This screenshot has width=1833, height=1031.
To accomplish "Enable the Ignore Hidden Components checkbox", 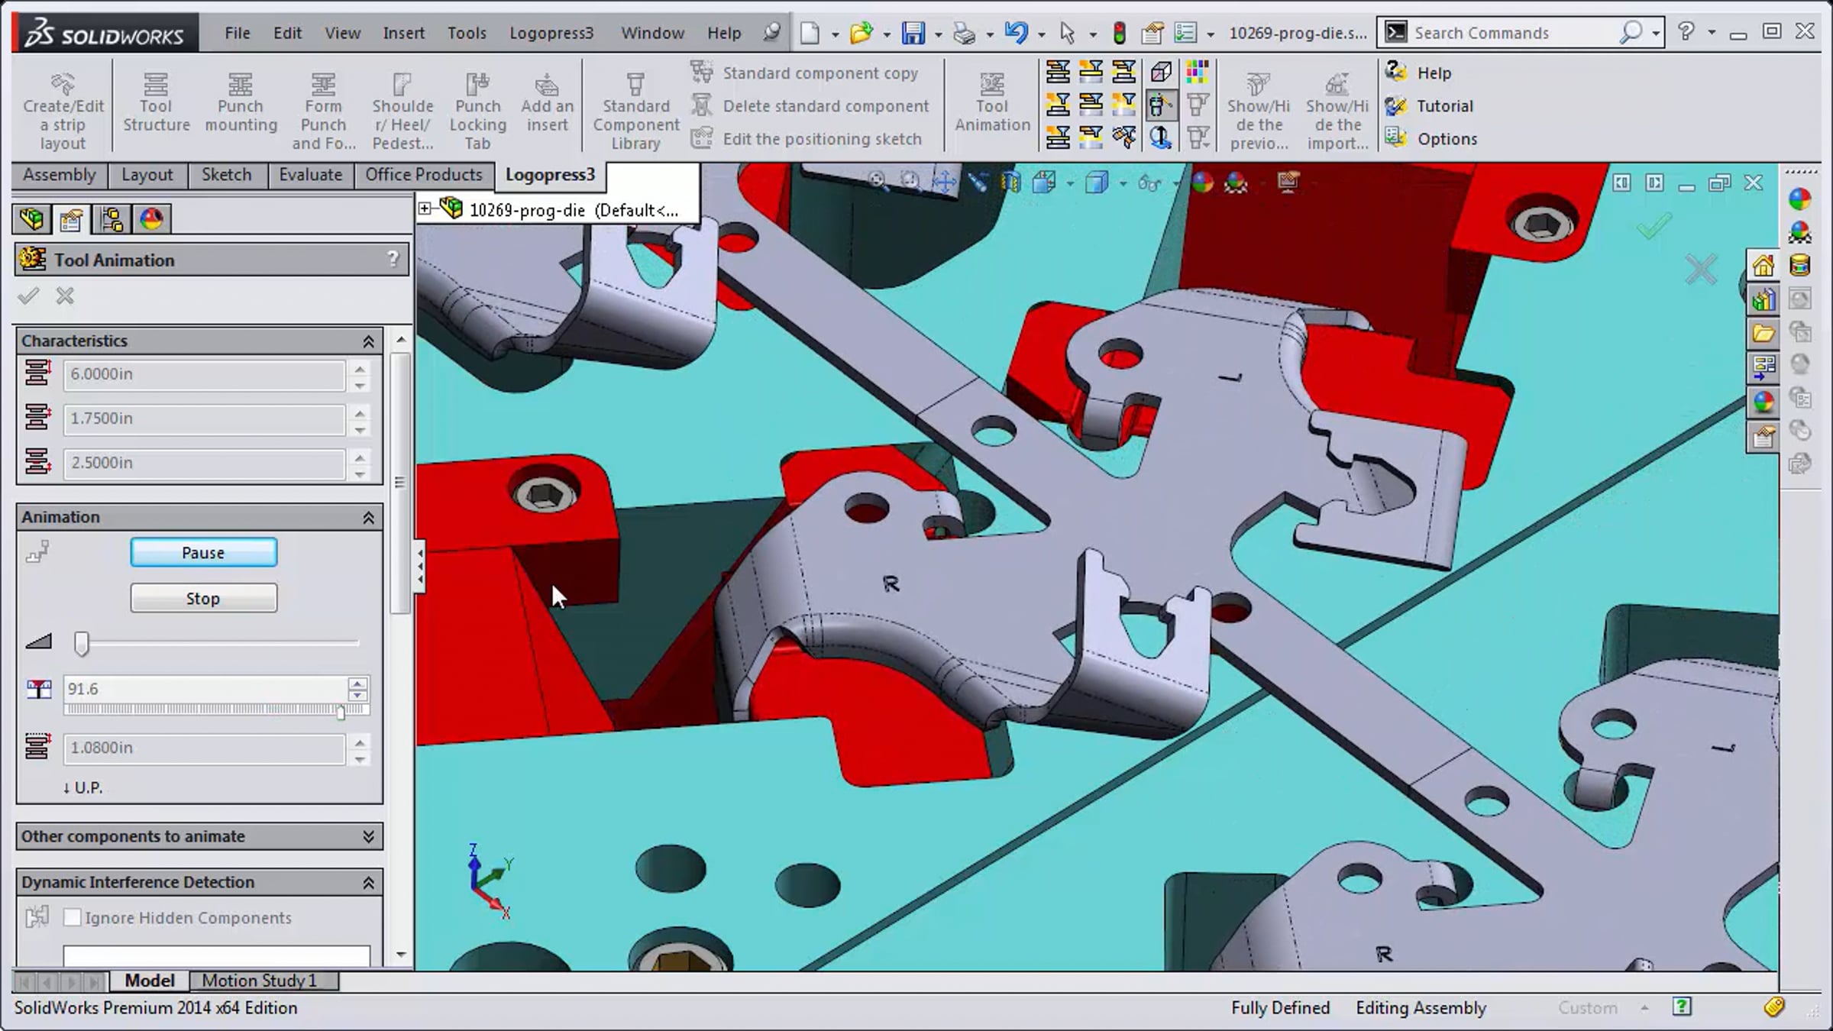I will pos(73,917).
